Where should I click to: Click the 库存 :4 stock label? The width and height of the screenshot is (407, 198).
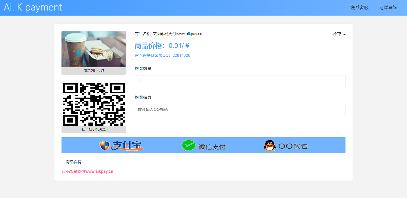(339, 34)
